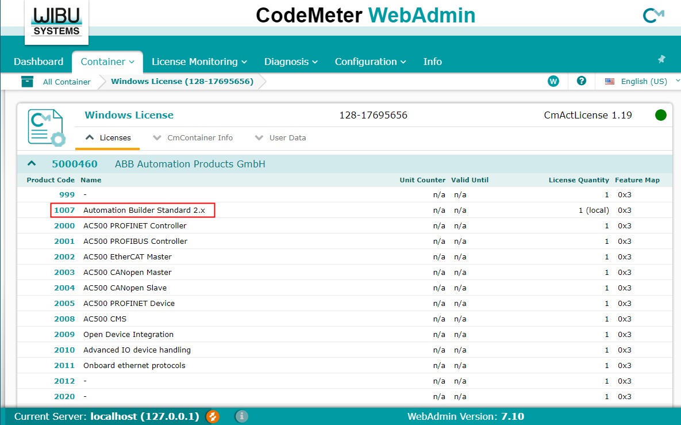The height and width of the screenshot is (425, 681).
Task: Expand the User Data tab
Action: [x=280, y=138]
